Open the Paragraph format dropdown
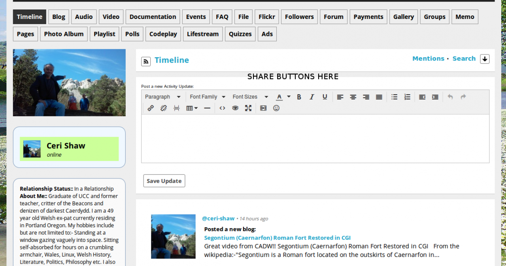The image size is (506, 266). click(x=162, y=97)
